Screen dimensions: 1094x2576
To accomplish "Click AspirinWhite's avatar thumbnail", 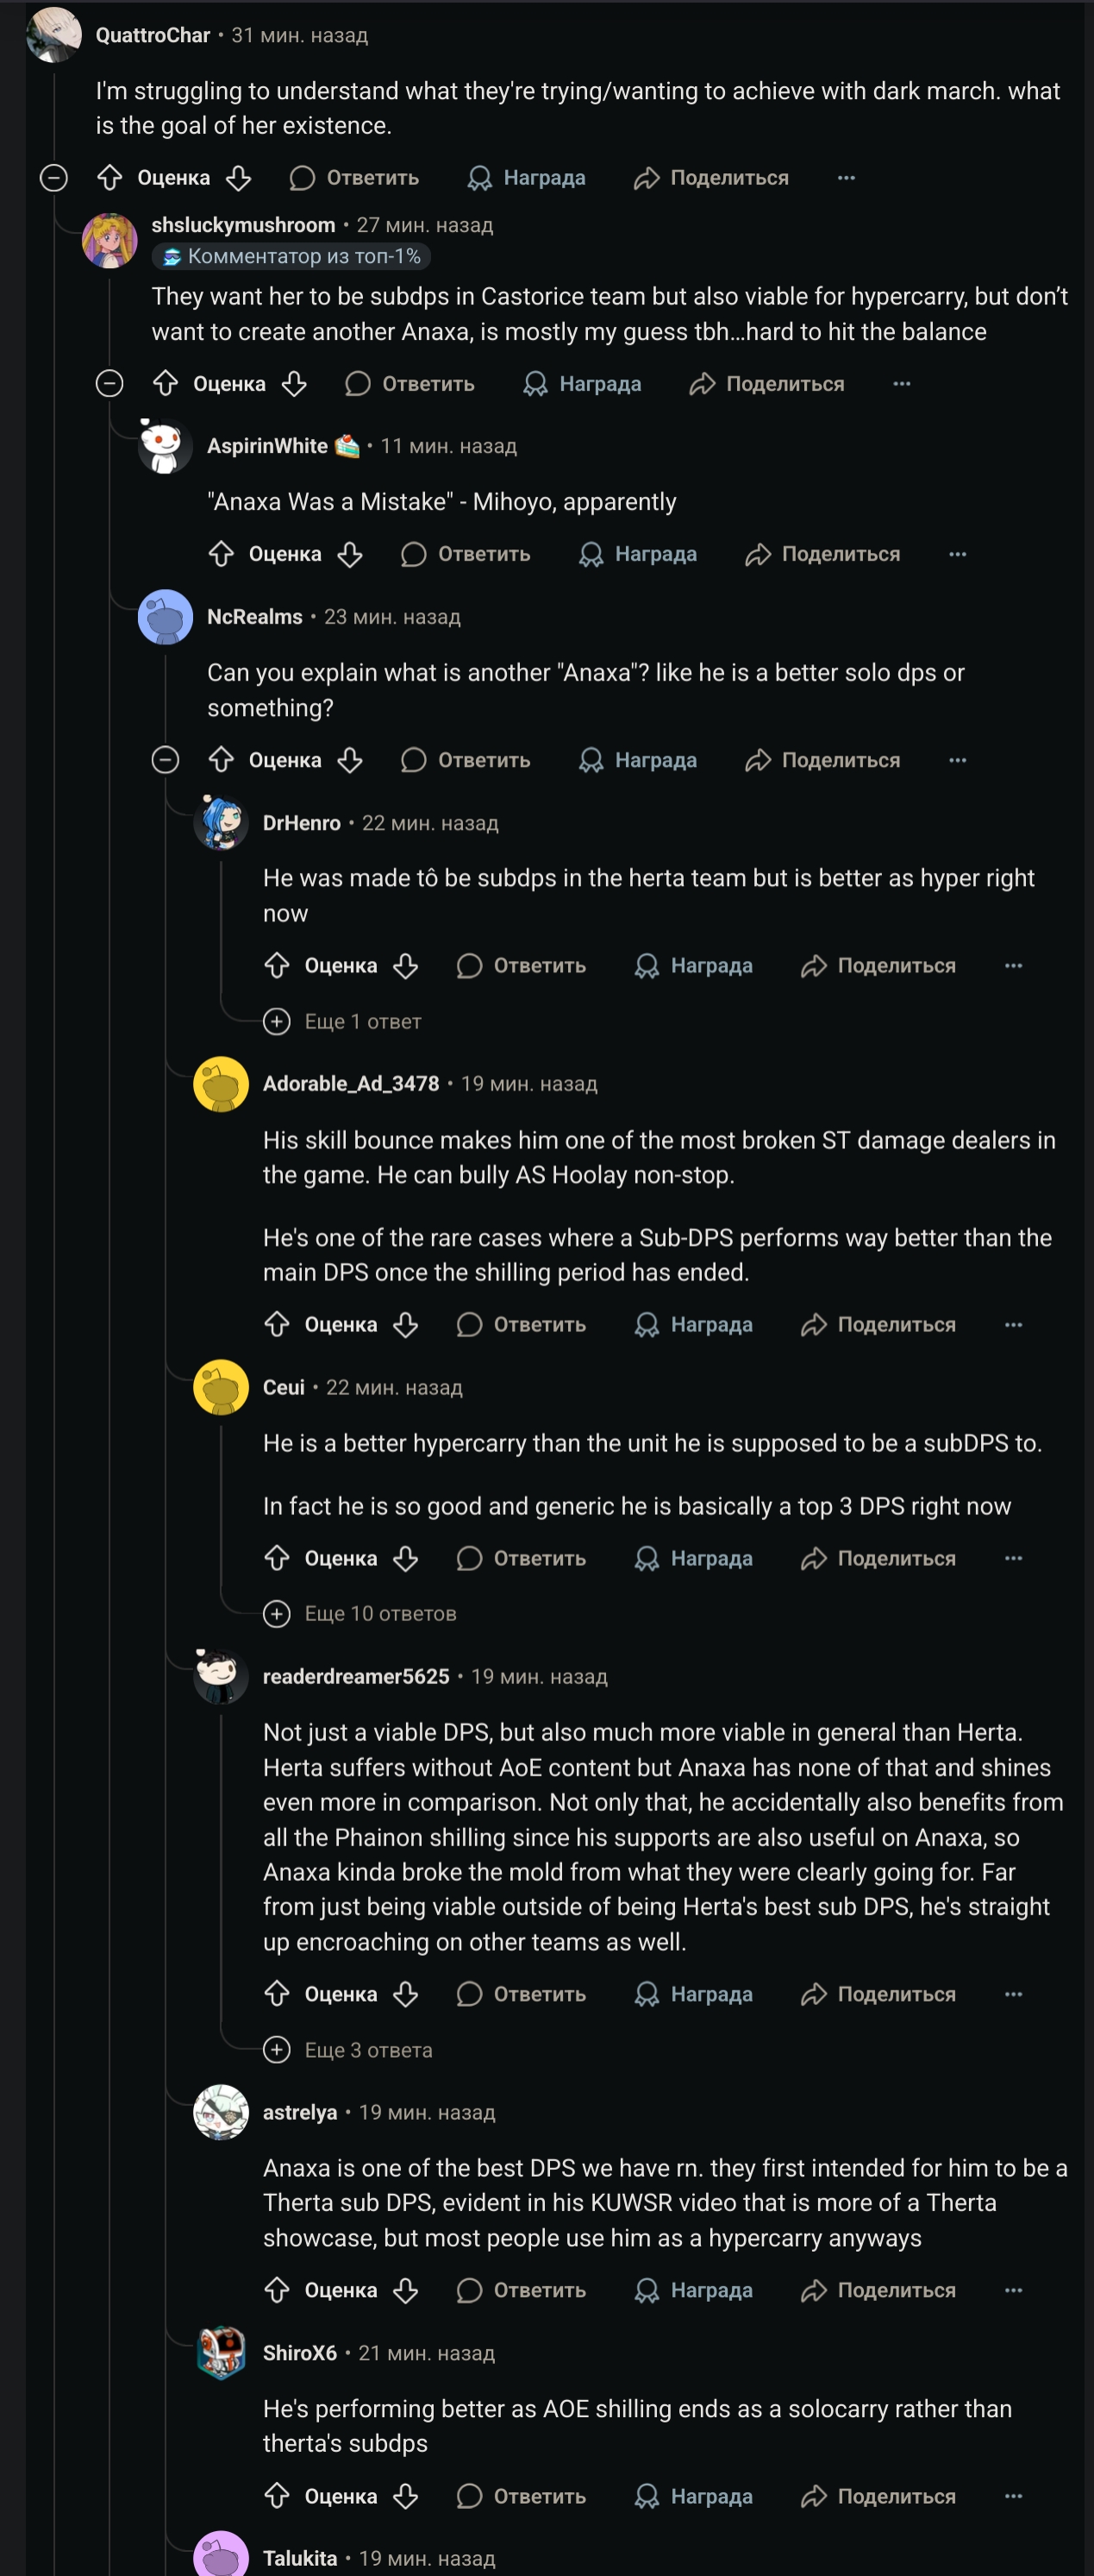I will tap(165, 446).
